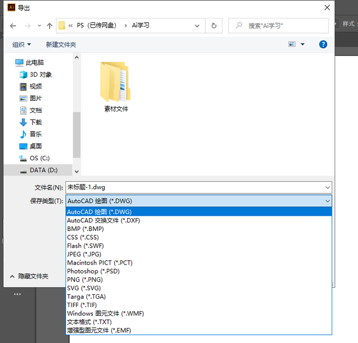The image size is (358, 343).
Task: Click the view mode icon
Action: (292, 44)
